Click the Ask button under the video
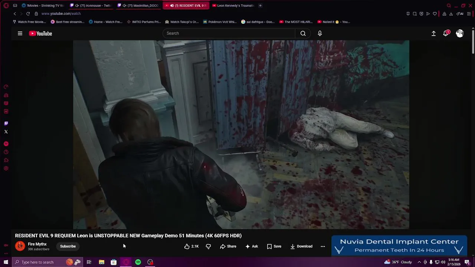 tap(252, 246)
